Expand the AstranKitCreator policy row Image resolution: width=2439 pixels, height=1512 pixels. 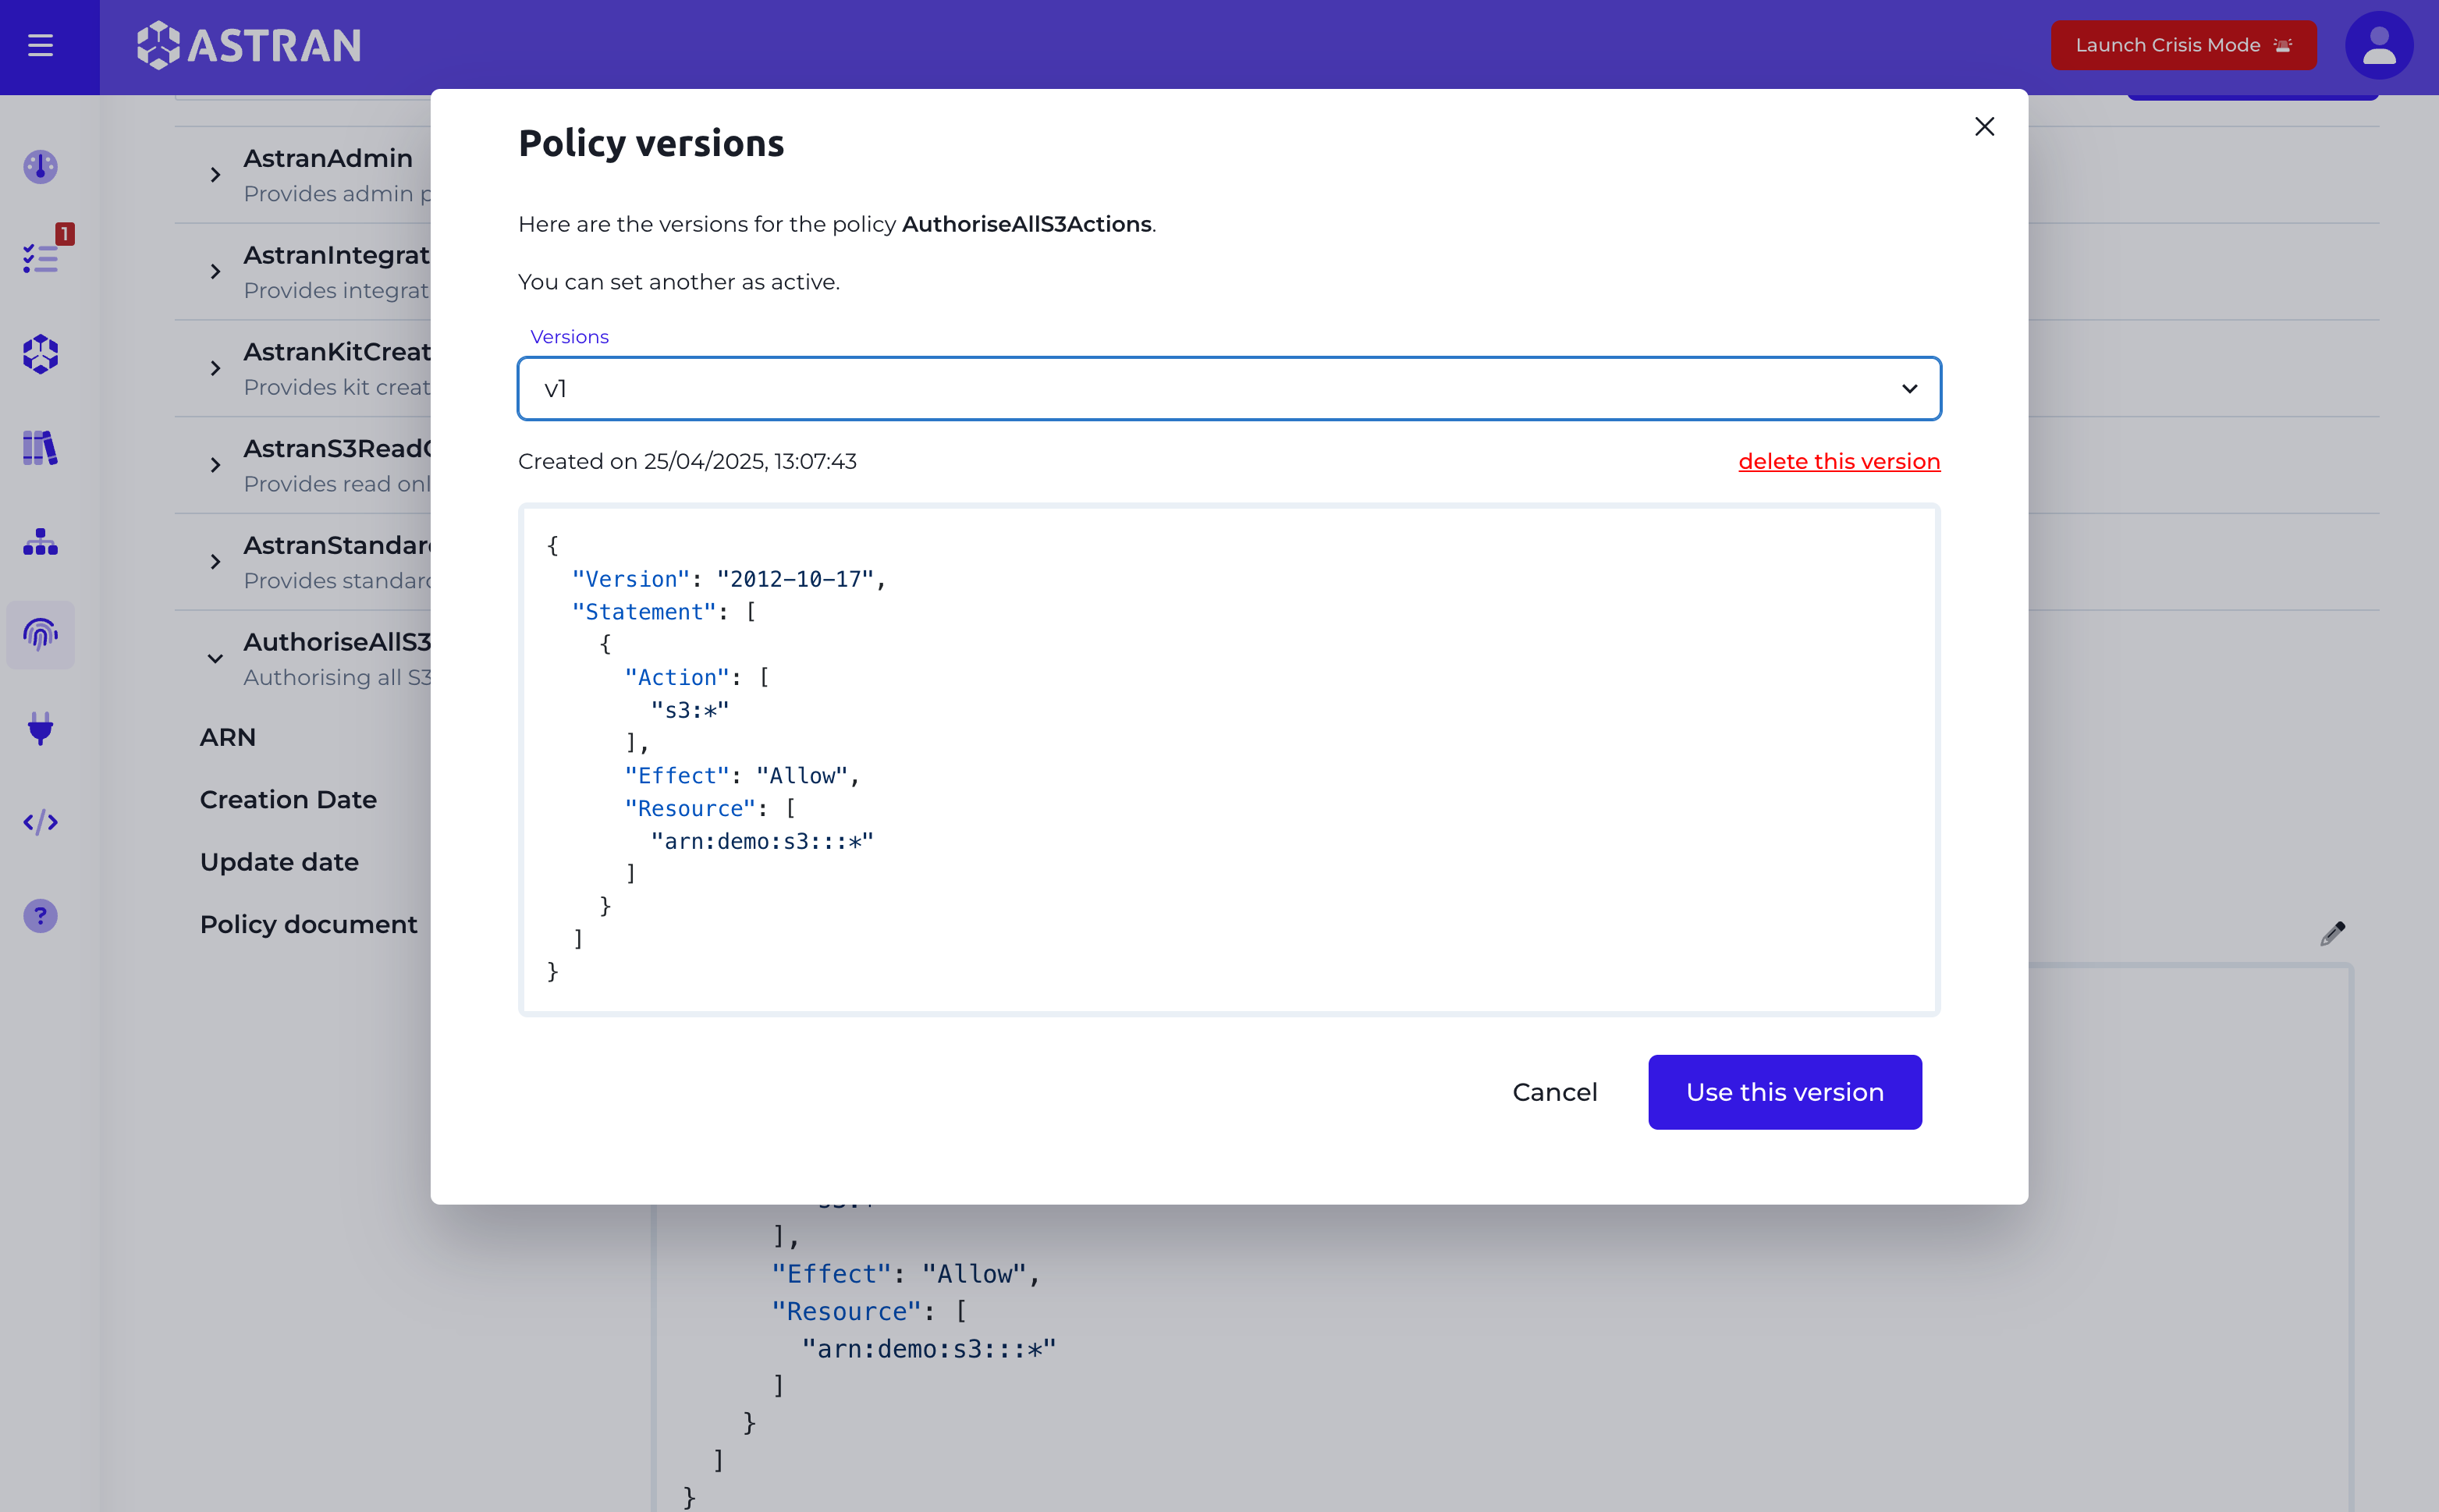click(x=215, y=369)
